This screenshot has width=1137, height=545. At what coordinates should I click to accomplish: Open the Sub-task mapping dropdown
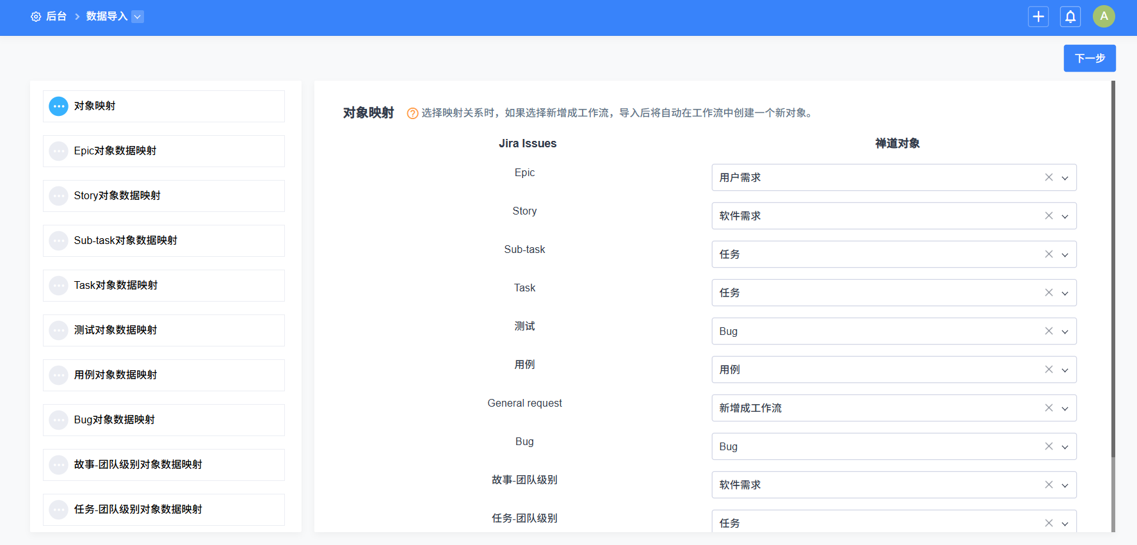(x=1065, y=255)
